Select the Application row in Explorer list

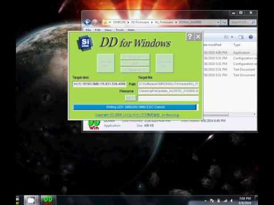(x=230, y=52)
